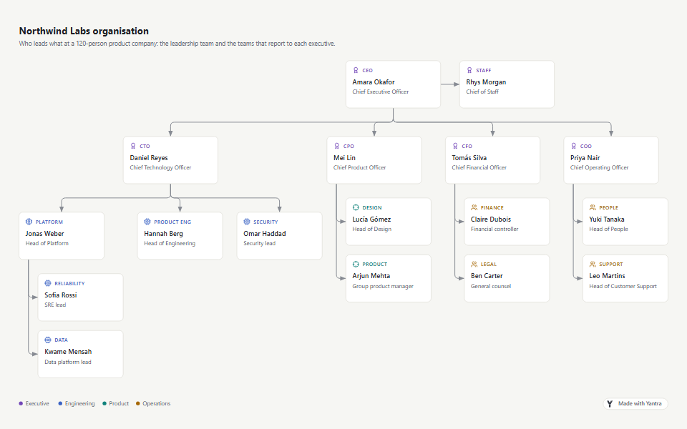
Task: Click the Chief Executive Officer subtitle
Action: (380, 92)
